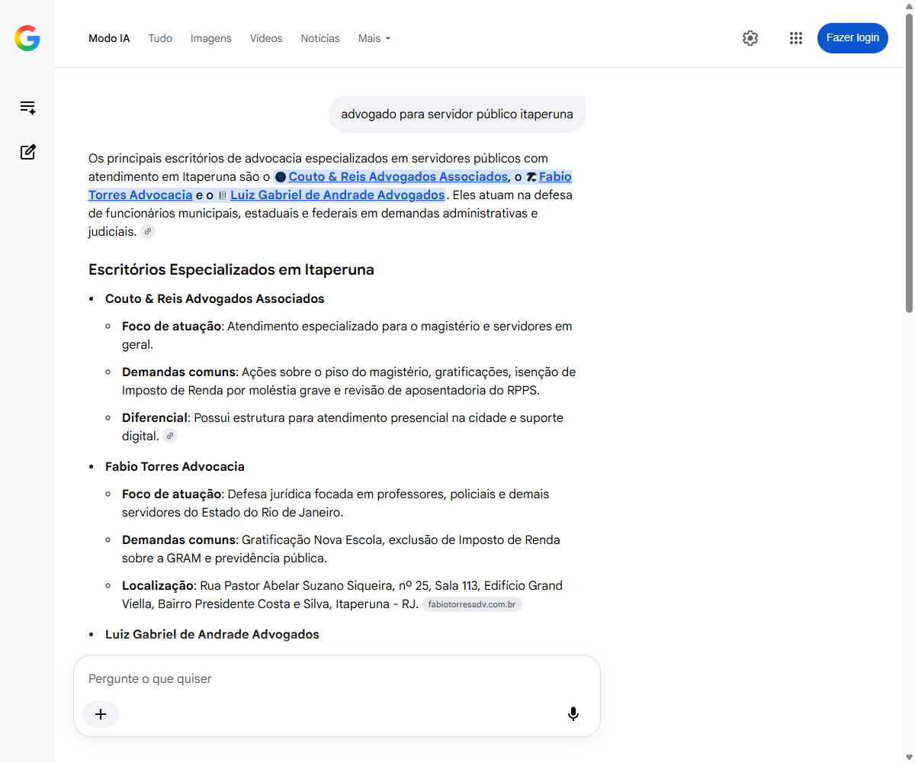915x763 pixels.
Task: Click the Google logo
Action: (x=27, y=38)
